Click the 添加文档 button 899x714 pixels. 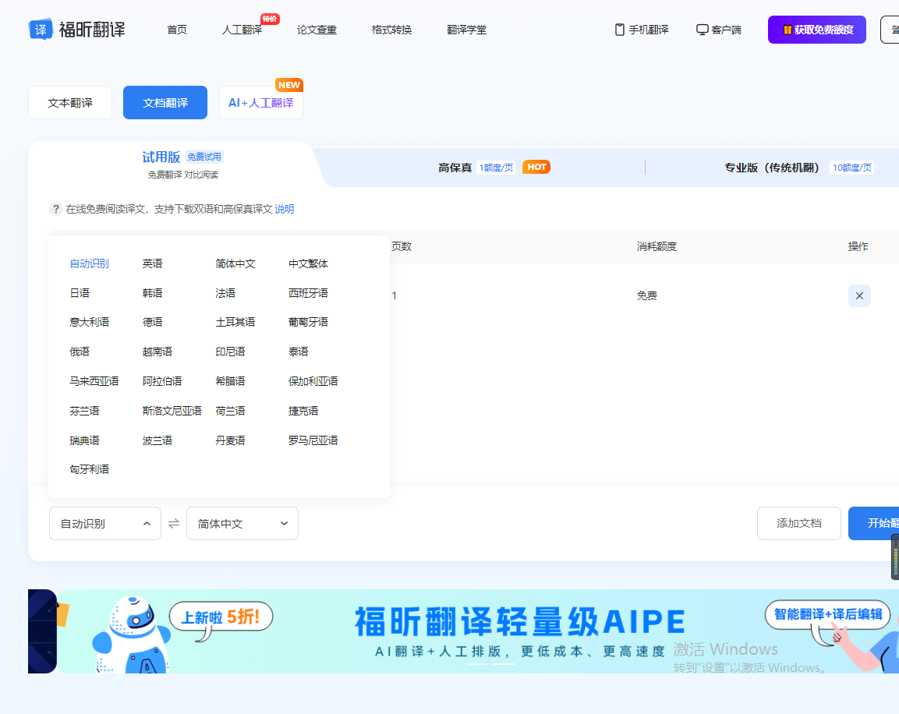click(x=798, y=523)
